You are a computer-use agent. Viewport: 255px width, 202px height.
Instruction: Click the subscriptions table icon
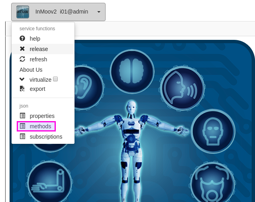[22, 136]
